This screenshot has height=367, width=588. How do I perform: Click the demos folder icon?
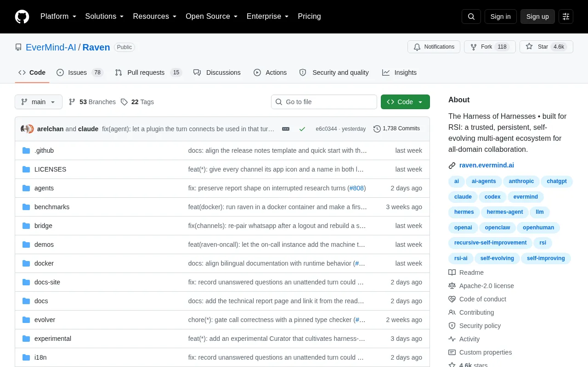pyautogui.click(x=26, y=245)
